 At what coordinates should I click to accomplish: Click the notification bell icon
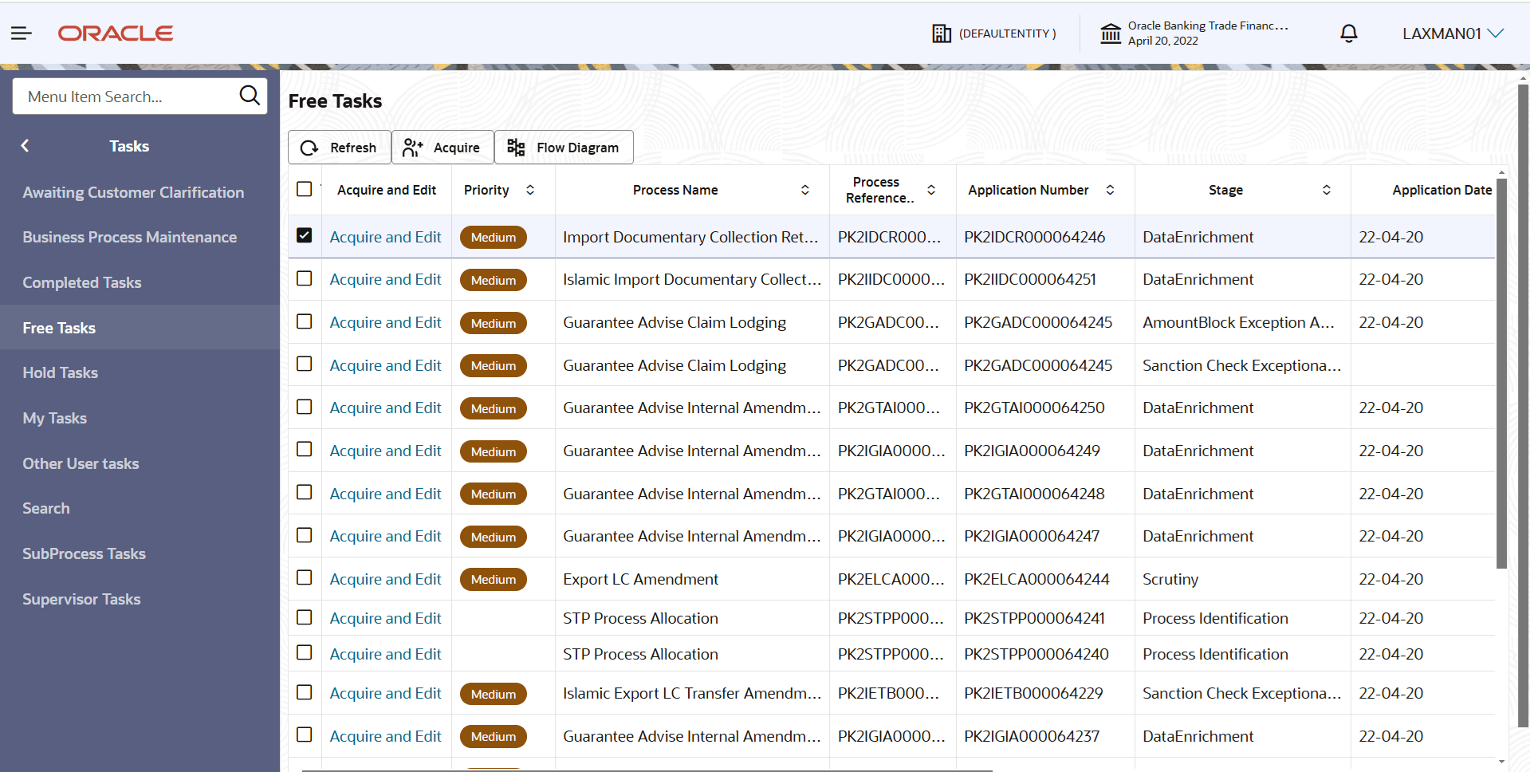pos(1348,33)
